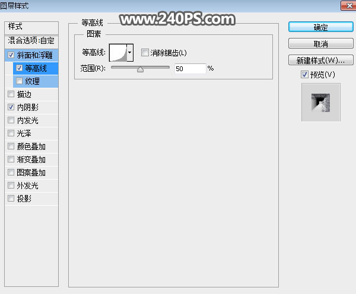Click the 范围(R) range slider handle
The image size is (356, 294).
(x=140, y=69)
